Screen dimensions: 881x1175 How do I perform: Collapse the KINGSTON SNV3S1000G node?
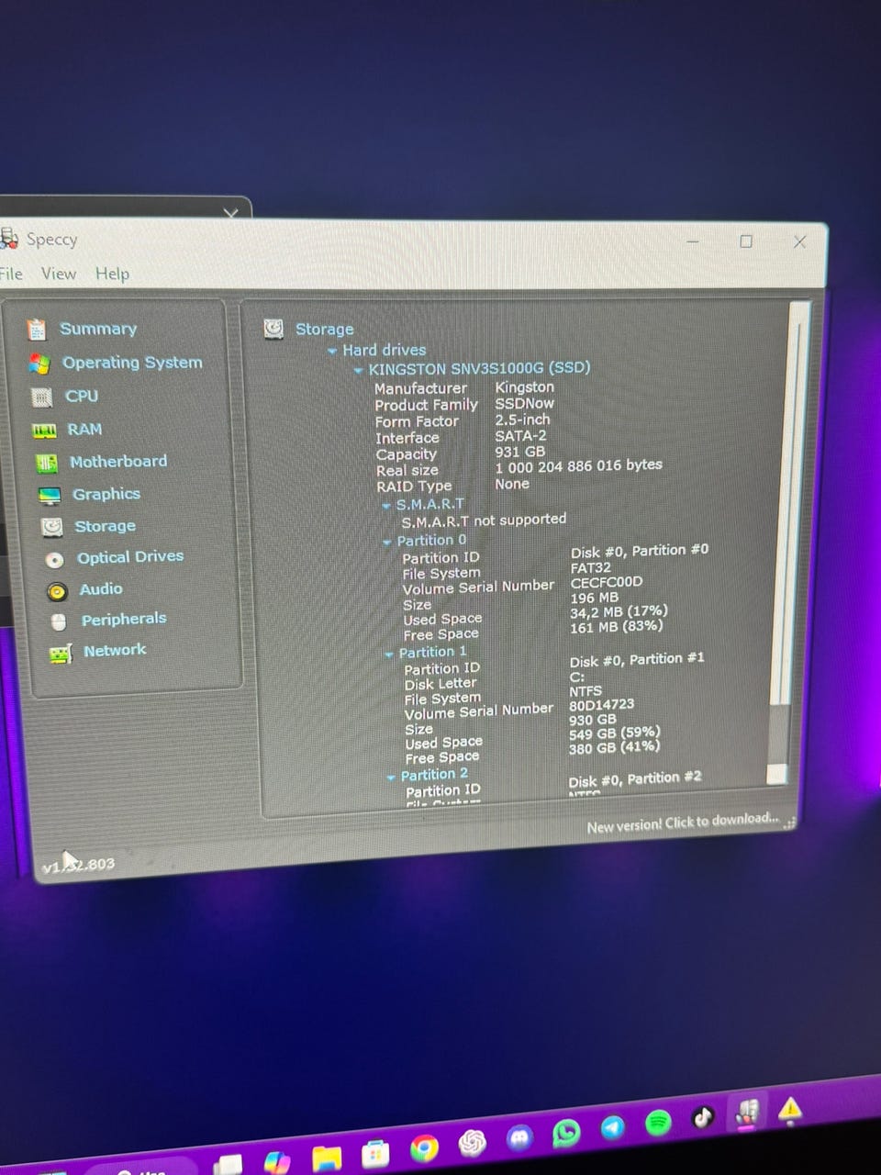tap(359, 370)
